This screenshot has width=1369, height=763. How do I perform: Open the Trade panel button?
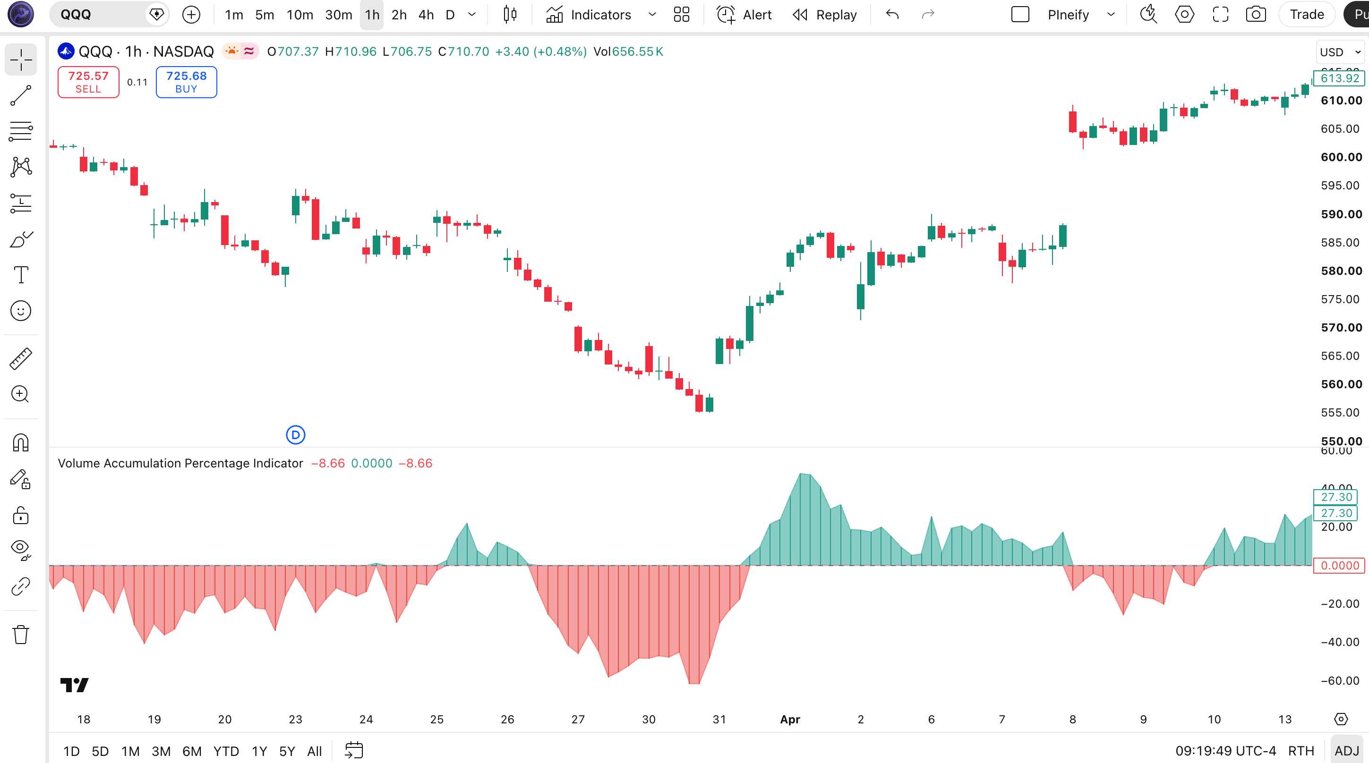pyautogui.click(x=1307, y=14)
